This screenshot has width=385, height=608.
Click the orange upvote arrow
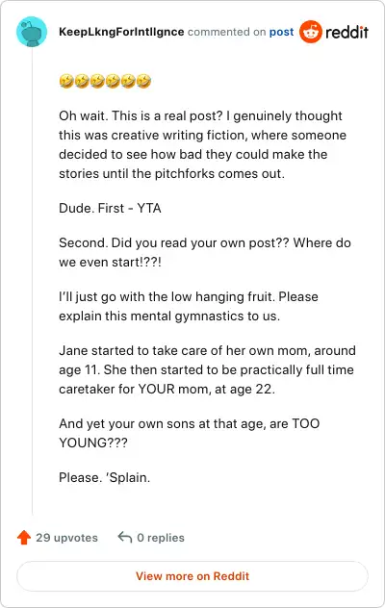[24, 538]
